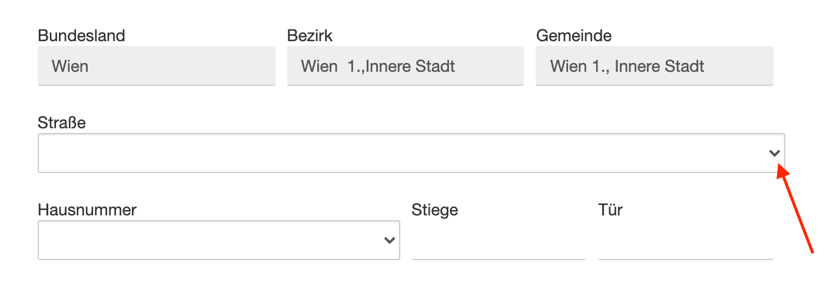Click the Bezirk label

click(310, 36)
